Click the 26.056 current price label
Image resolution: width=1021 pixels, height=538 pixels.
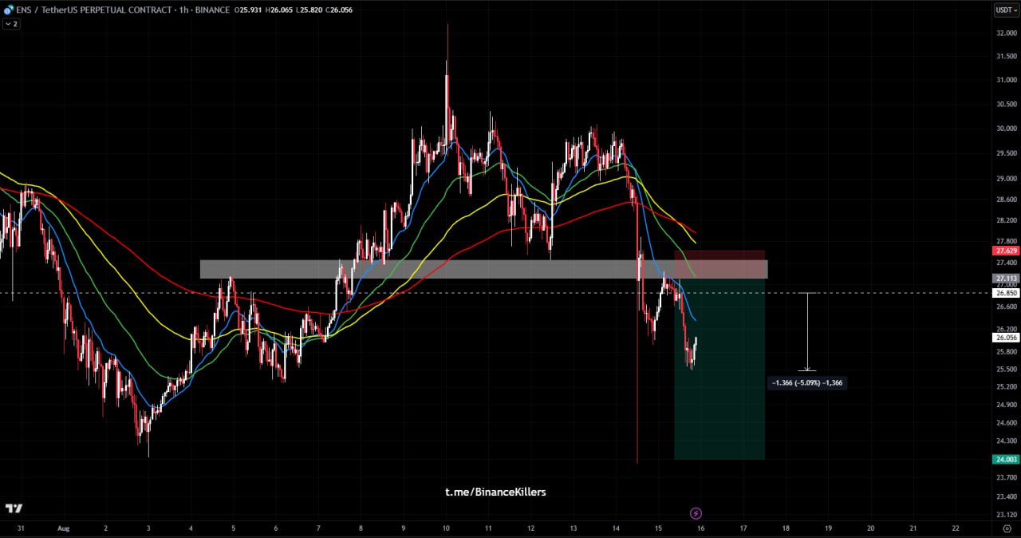(1005, 338)
